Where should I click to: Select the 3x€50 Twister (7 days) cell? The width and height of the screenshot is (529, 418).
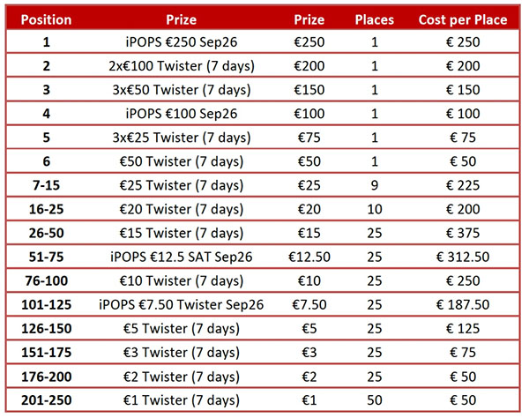coord(181,90)
